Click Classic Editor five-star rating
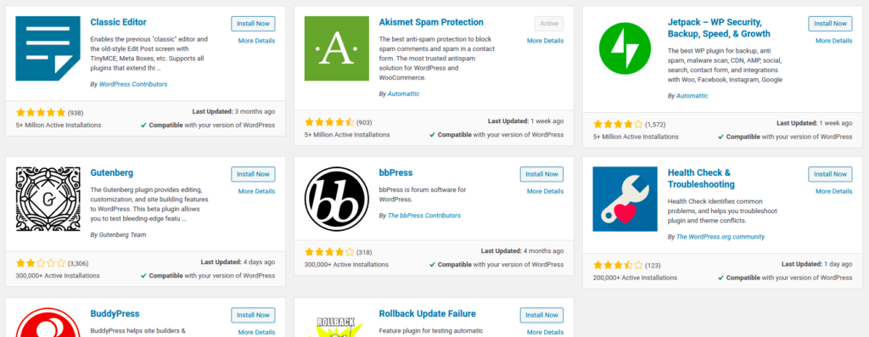 (x=41, y=113)
